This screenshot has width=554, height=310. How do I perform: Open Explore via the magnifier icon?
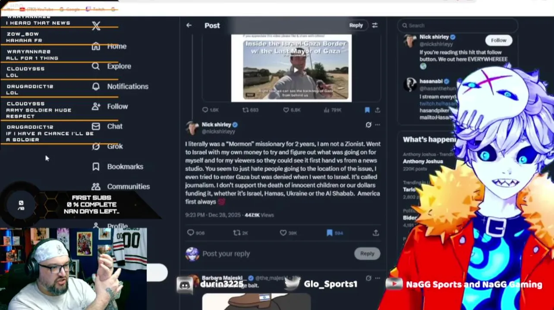96,66
